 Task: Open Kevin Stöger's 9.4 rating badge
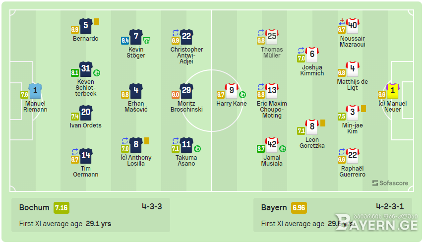coord(125,41)
